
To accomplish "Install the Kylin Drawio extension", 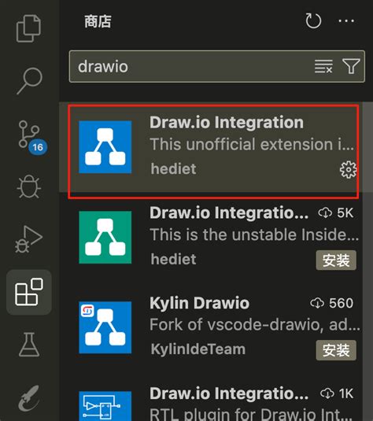I will (x=336, y=350).
